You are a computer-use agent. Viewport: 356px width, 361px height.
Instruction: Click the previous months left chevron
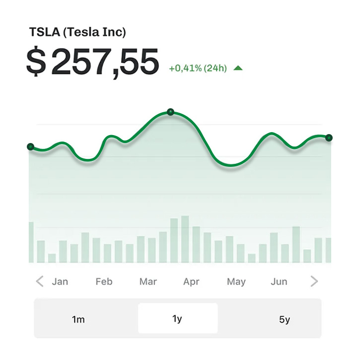click(40, 282)
